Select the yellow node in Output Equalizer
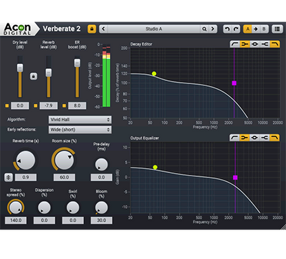 [155, 167]
